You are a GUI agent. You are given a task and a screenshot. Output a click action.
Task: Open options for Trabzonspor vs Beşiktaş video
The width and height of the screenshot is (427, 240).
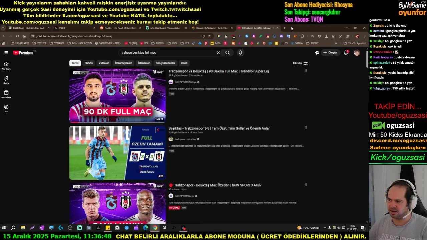(306, 71)
